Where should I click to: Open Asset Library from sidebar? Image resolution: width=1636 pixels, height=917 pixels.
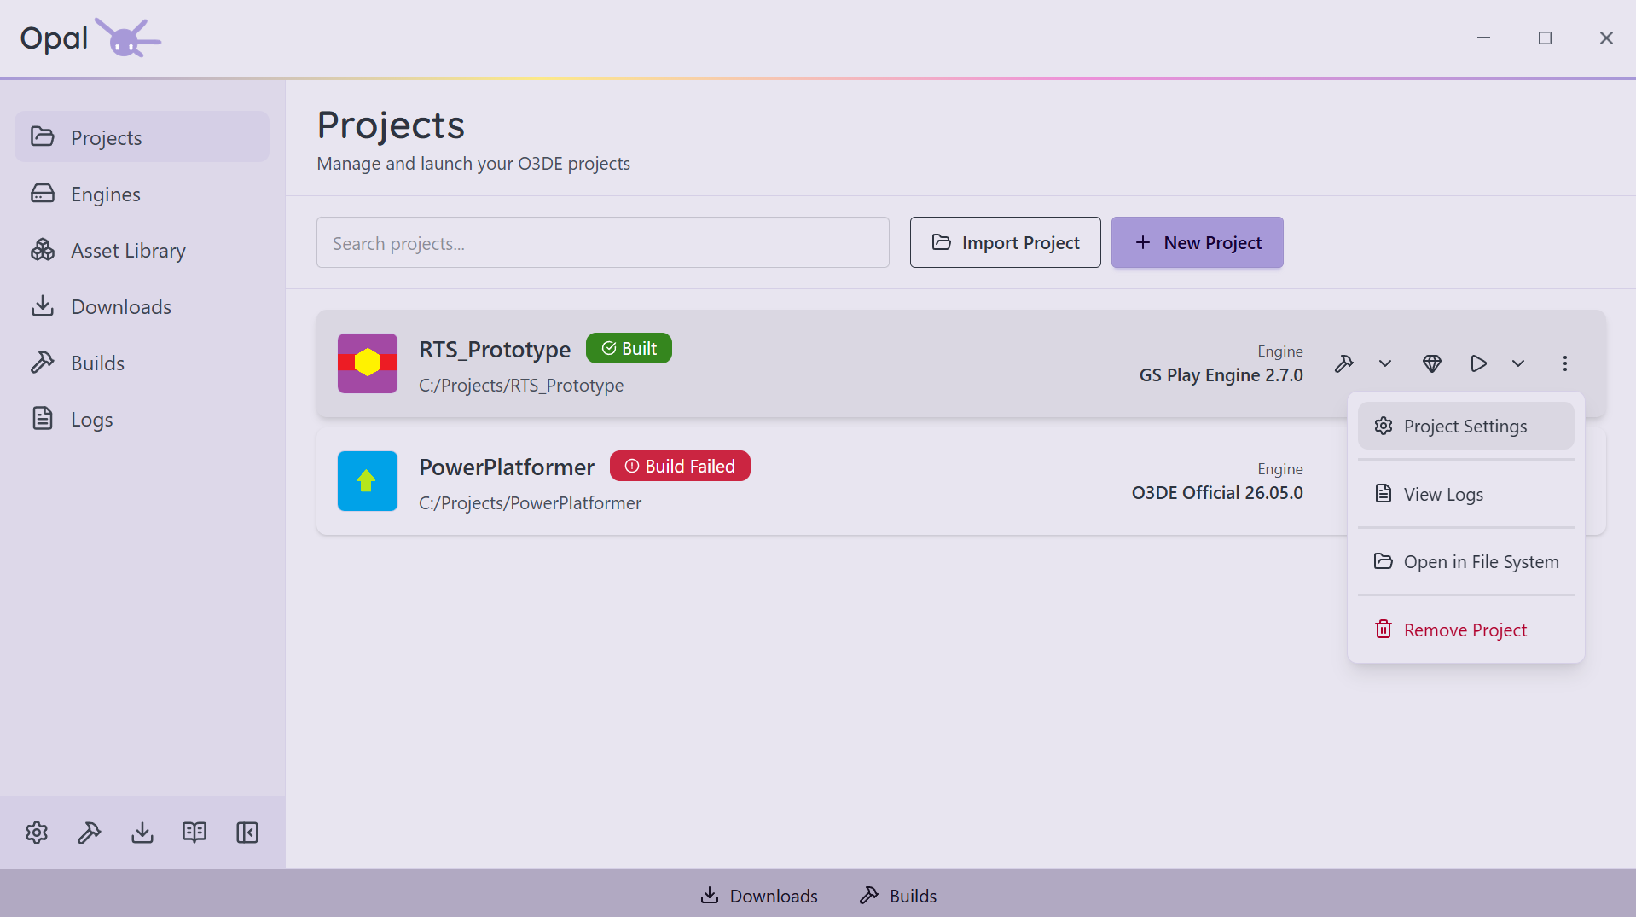point(142,250)
